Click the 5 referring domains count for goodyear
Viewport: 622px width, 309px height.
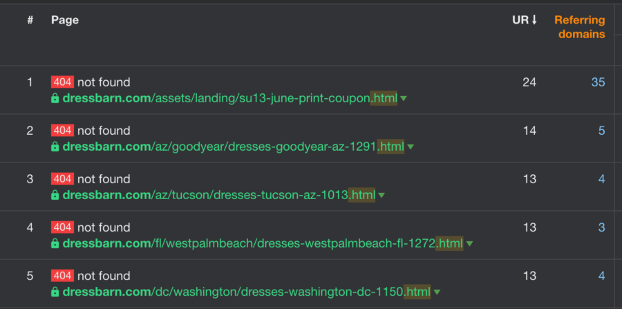click(x=602, y=131)
